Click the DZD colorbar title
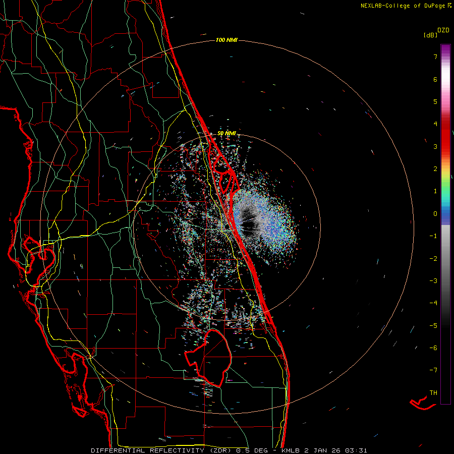The height and width of the screenshot is (454, 454). (443, 30)
